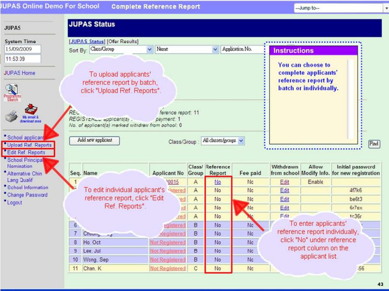Click Not Registered link for Chan, K
Image resolution: width=389 pixels, height=291 pixels.
(x=168, y=269)
